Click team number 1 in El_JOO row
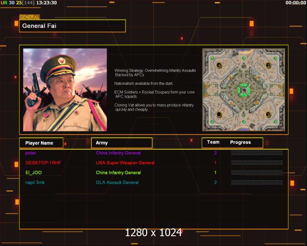The height and width of the screenshot is (246, 307). coord(215,173)
